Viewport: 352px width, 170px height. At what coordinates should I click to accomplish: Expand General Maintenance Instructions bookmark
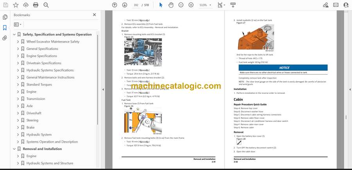[x=18, y=77]
